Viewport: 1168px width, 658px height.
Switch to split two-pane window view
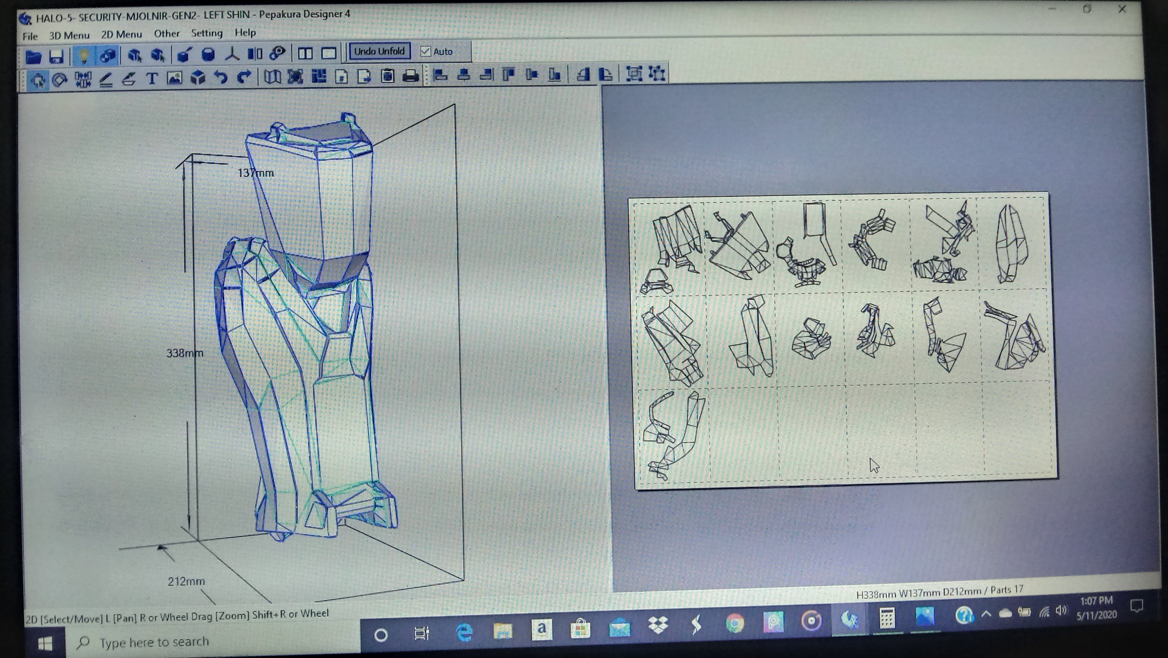click(x=305, y=54)
